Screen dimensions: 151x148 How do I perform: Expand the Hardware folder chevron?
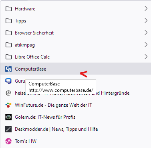pos(146,8)
